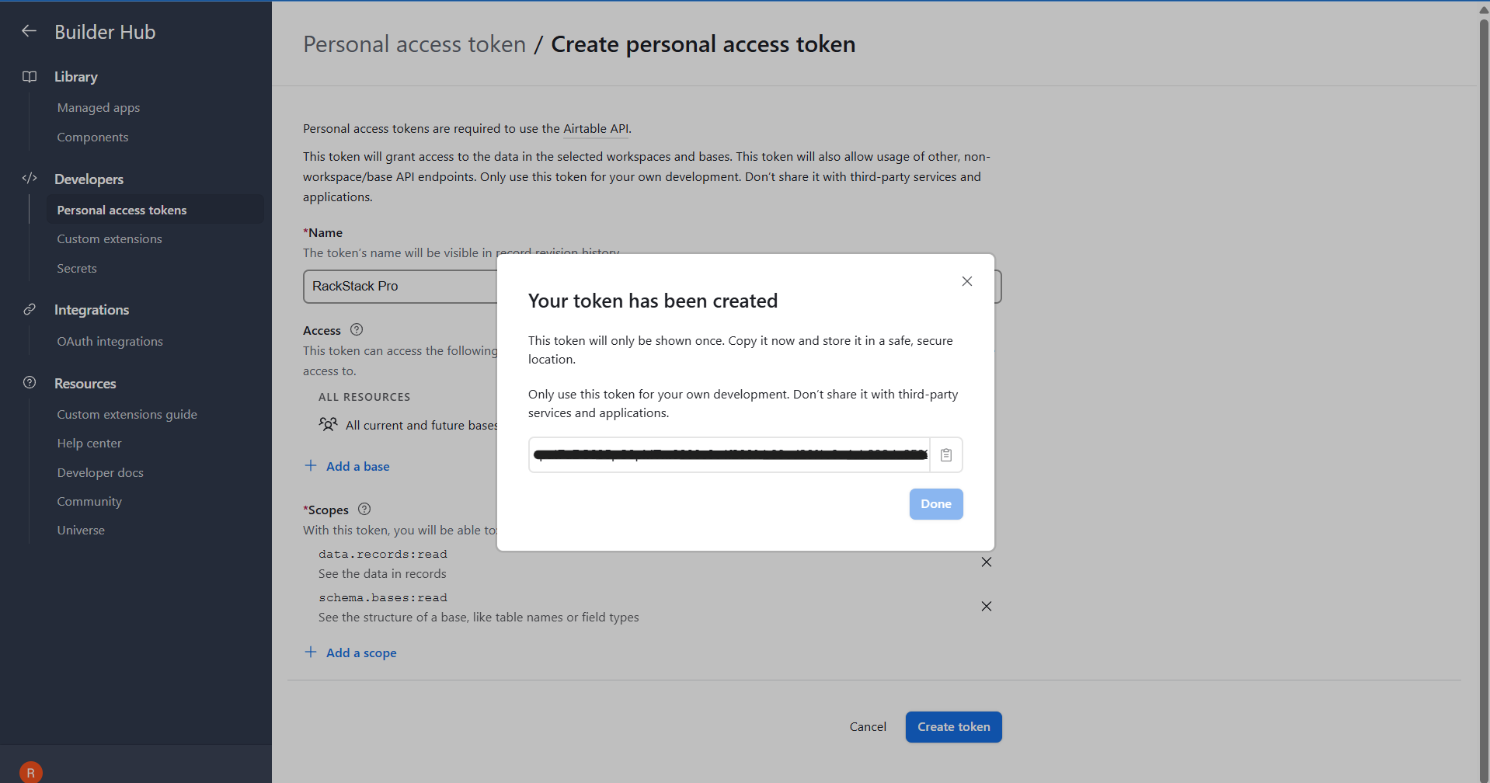Click the Cancel button

[868, 727]
